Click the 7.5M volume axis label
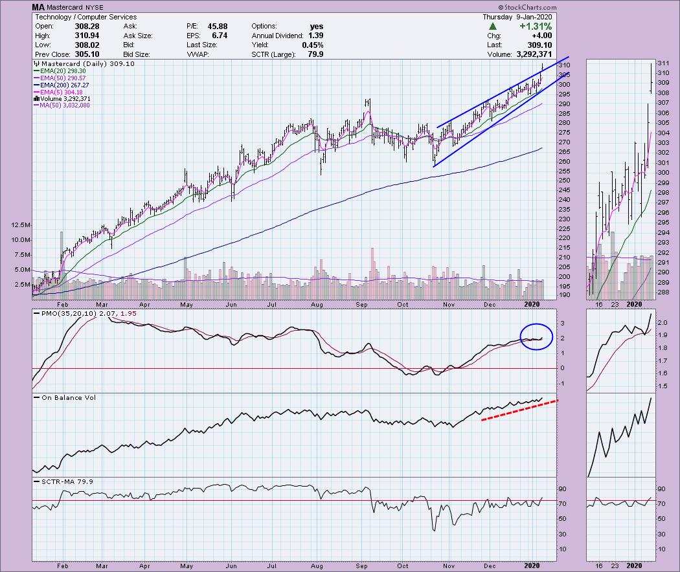This screenshot has width=680, height=572. pos(23,255)
